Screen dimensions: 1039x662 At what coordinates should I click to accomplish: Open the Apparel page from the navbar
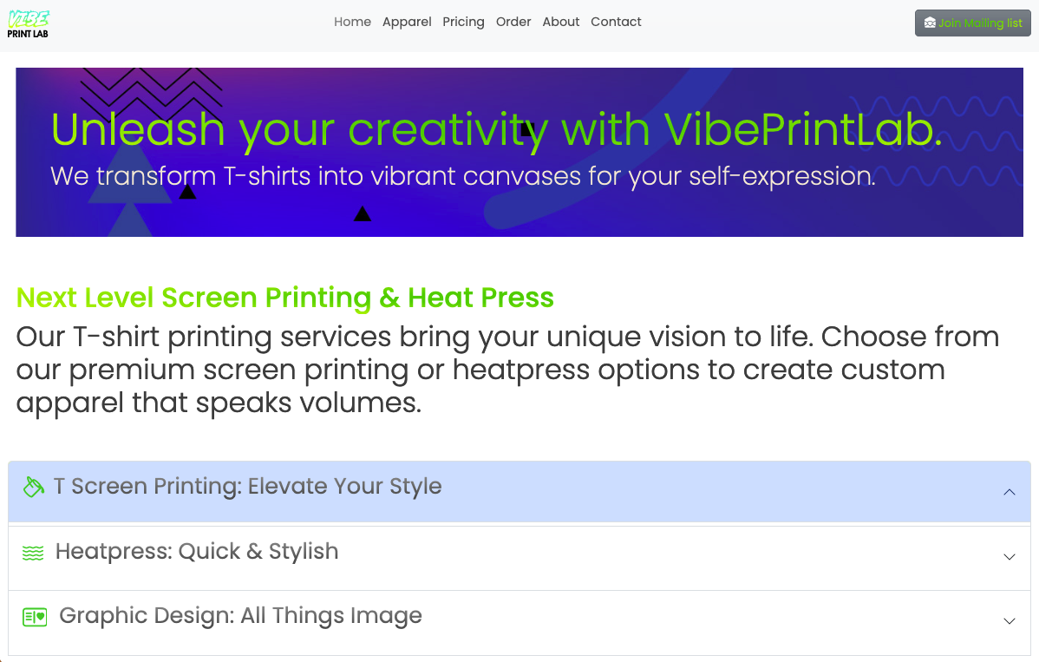click(407, 22)
